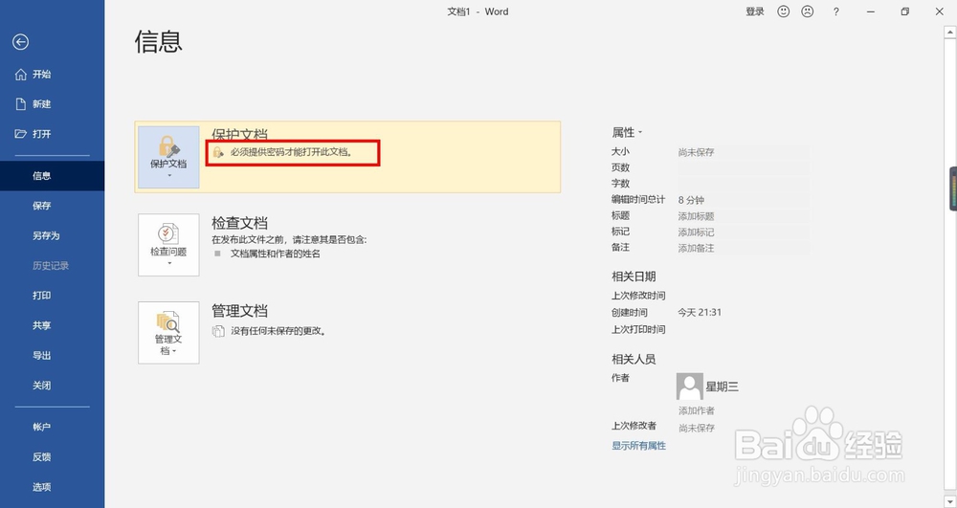Click the 今天 21:31 created time
The image size is (957, 508).
[x=700, y=312]
